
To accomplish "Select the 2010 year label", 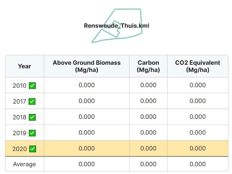I will (x=20, y=86).
